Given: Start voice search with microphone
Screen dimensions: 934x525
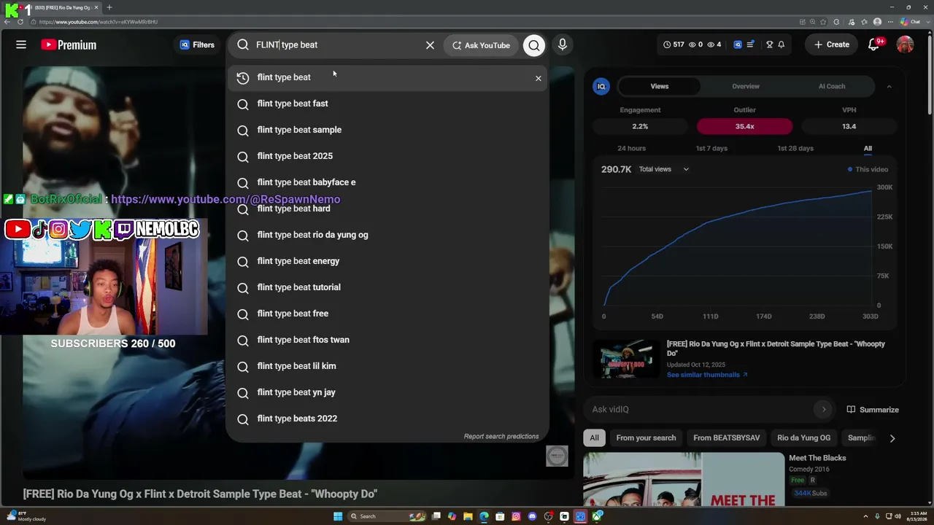Looking at the screenshot, I should click(562, 44).
